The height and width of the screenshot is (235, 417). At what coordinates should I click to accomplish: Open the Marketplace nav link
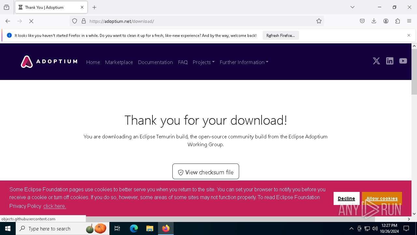(119, 62)
